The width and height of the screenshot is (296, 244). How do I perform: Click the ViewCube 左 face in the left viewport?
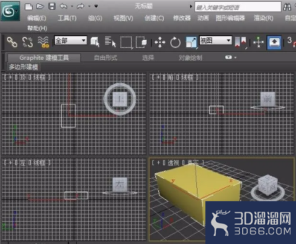click(x=120, y=185)
